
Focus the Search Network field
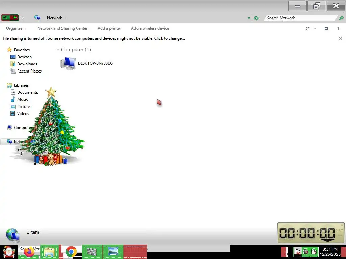(x=300, y=18)
